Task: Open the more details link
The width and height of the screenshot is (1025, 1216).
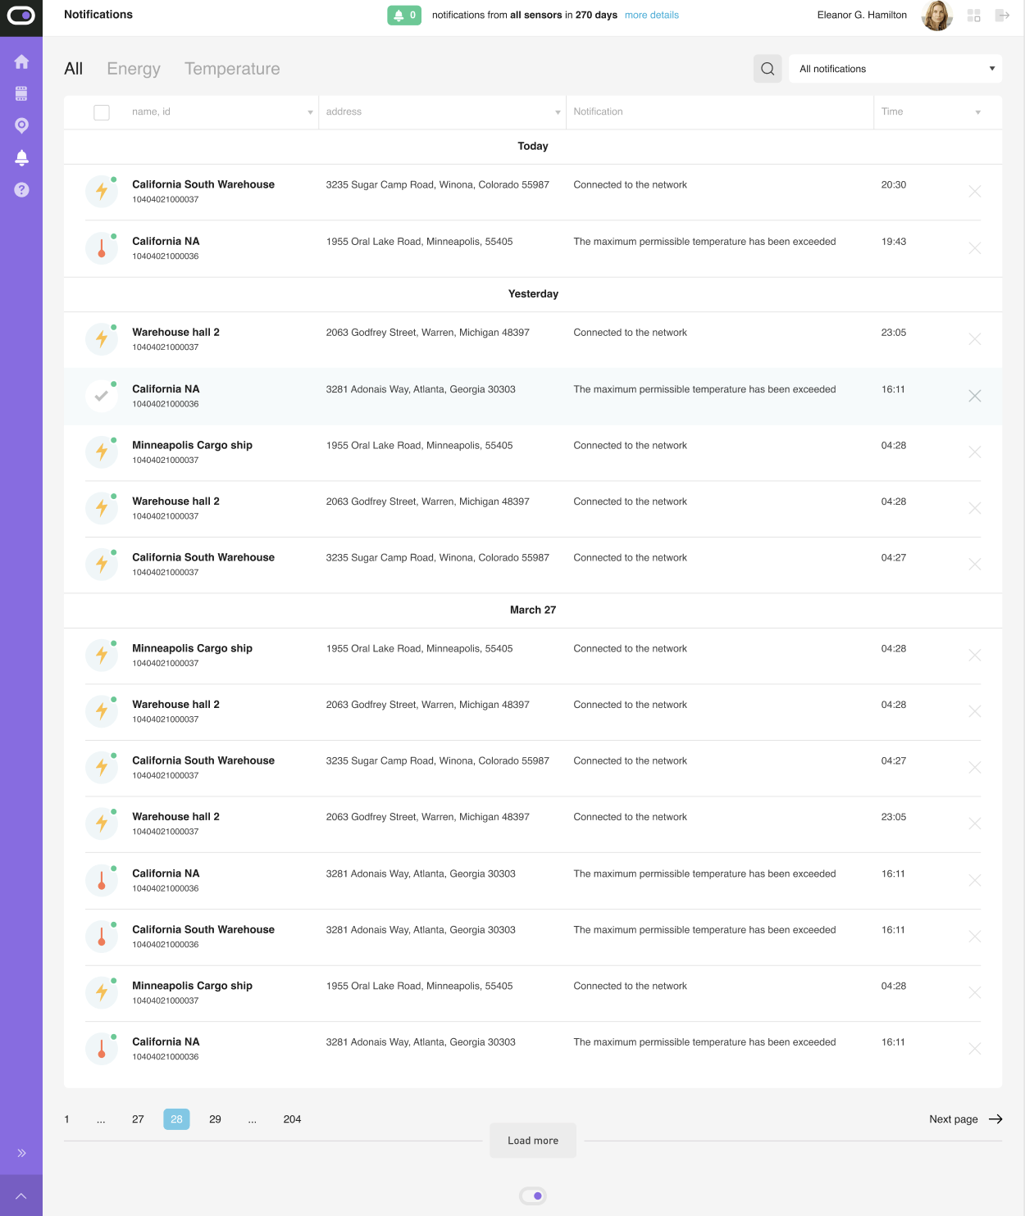Action: pos(652,16)
